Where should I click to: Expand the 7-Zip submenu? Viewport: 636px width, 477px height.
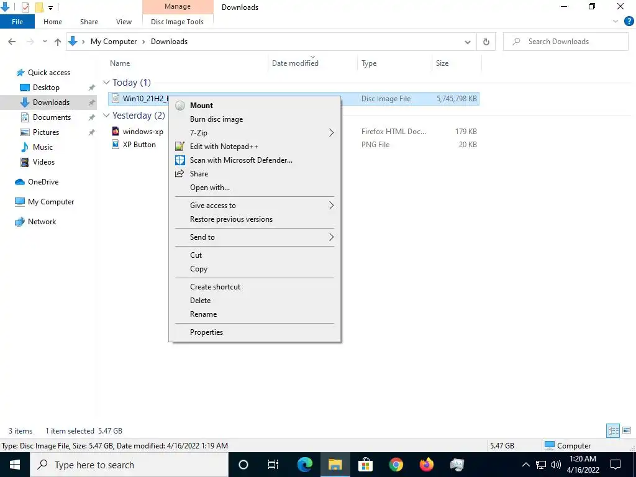(255, 133)
